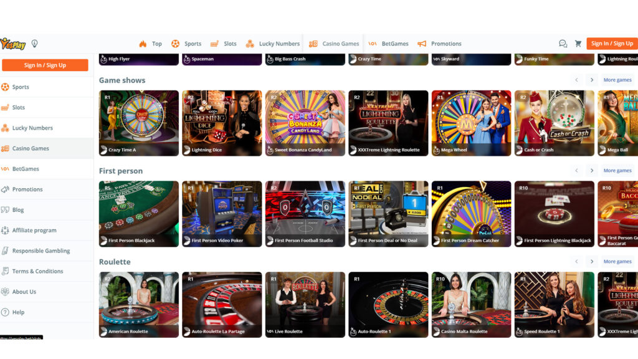638x359 pixels.
Task: Open Responsible Gambling link in sidebar
Action: coord(41,251)
